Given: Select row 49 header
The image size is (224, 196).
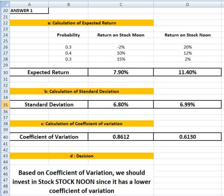Looking at the screenshot, I should click(6, 192).
